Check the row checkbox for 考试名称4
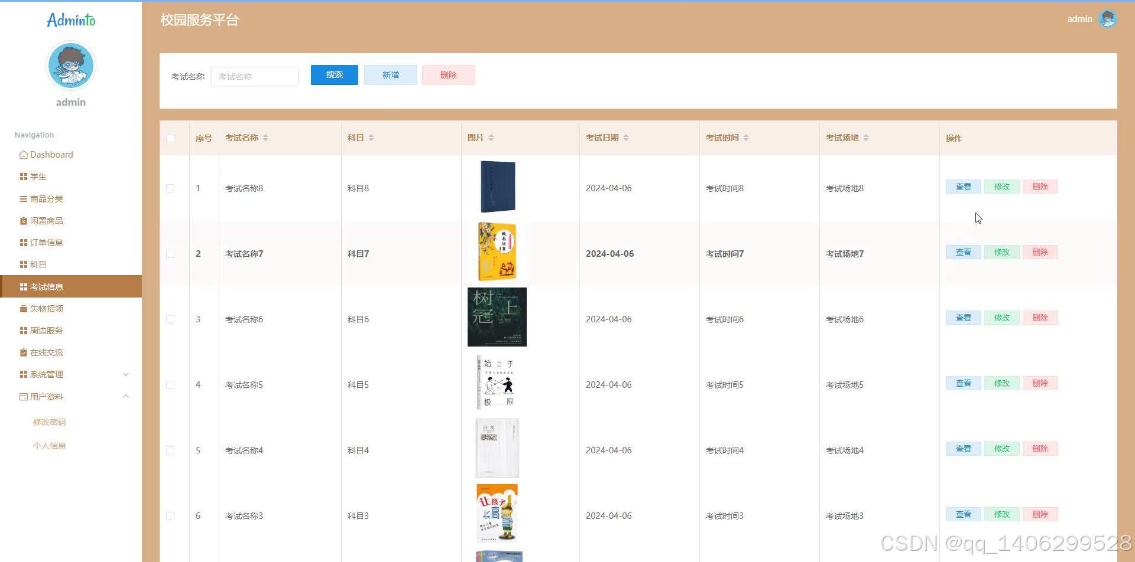Image resolution: width=1135 pixels, height=562 pixels. 170,450
